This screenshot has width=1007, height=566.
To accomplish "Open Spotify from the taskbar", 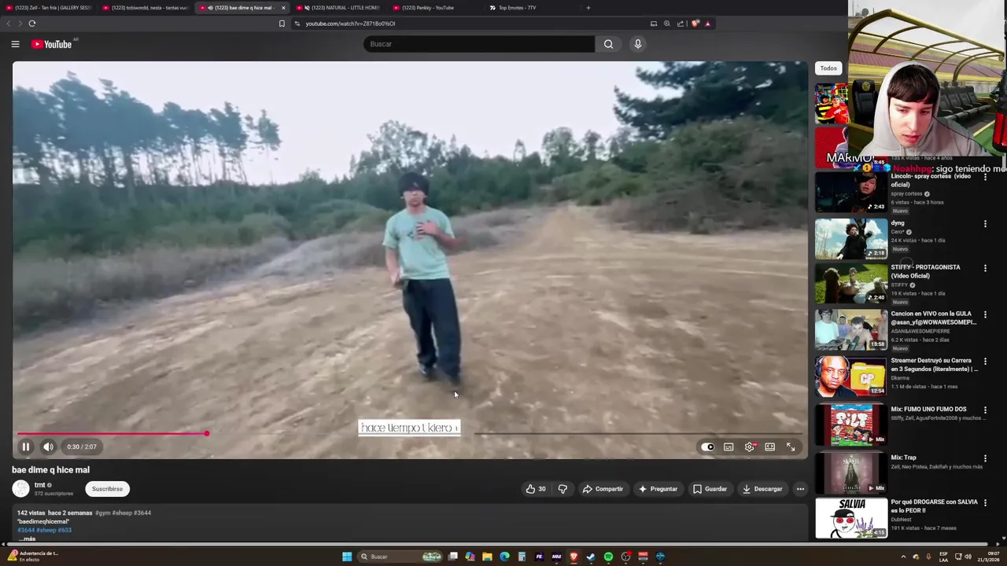I will [608, 557].
